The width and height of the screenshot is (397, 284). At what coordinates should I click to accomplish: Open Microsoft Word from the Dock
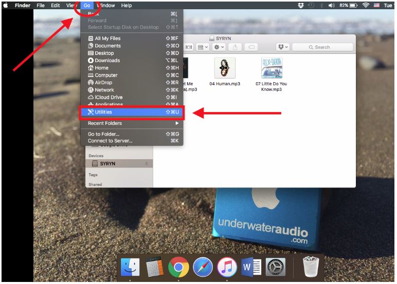click(x=251, y=267)
